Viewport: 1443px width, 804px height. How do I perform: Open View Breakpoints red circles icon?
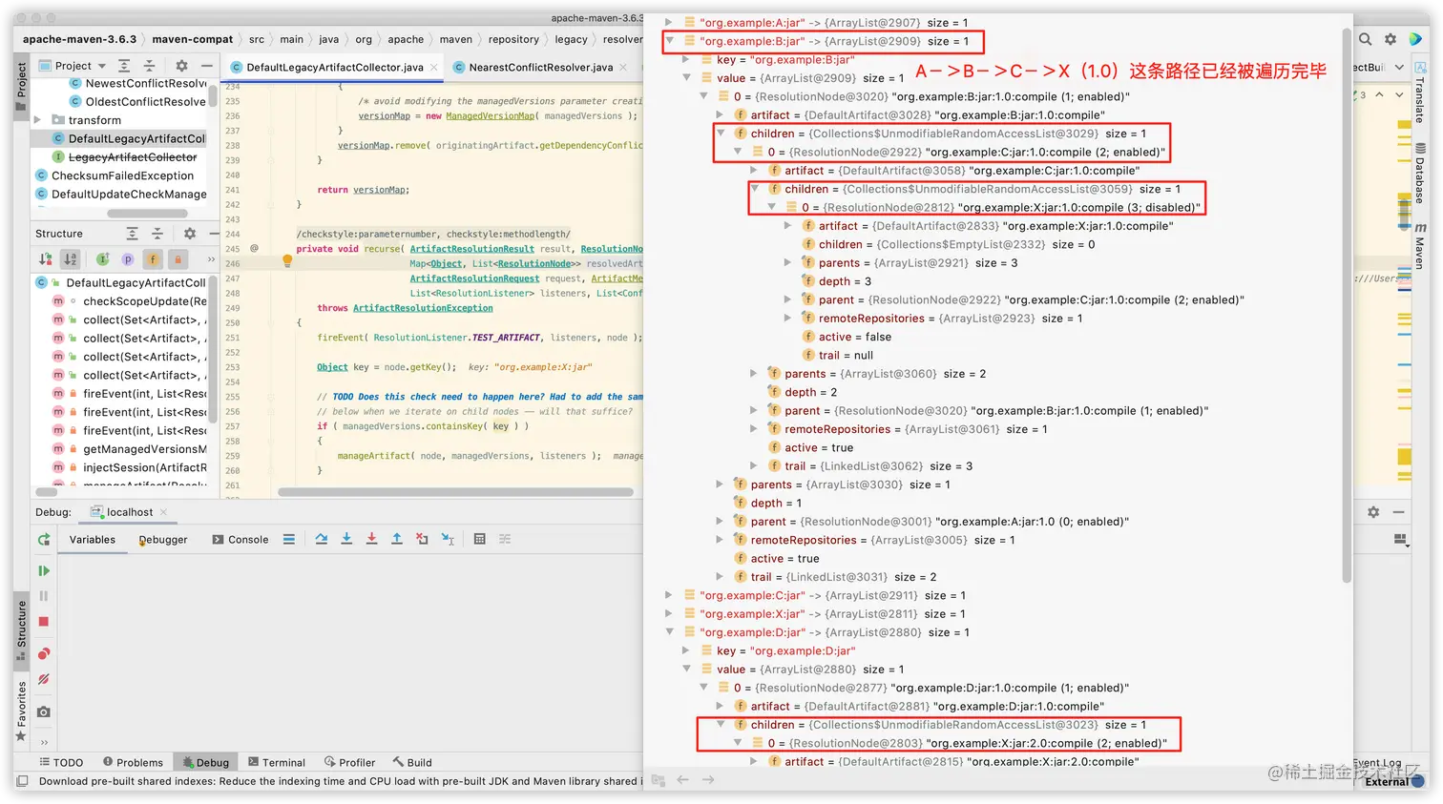(44, 654)
